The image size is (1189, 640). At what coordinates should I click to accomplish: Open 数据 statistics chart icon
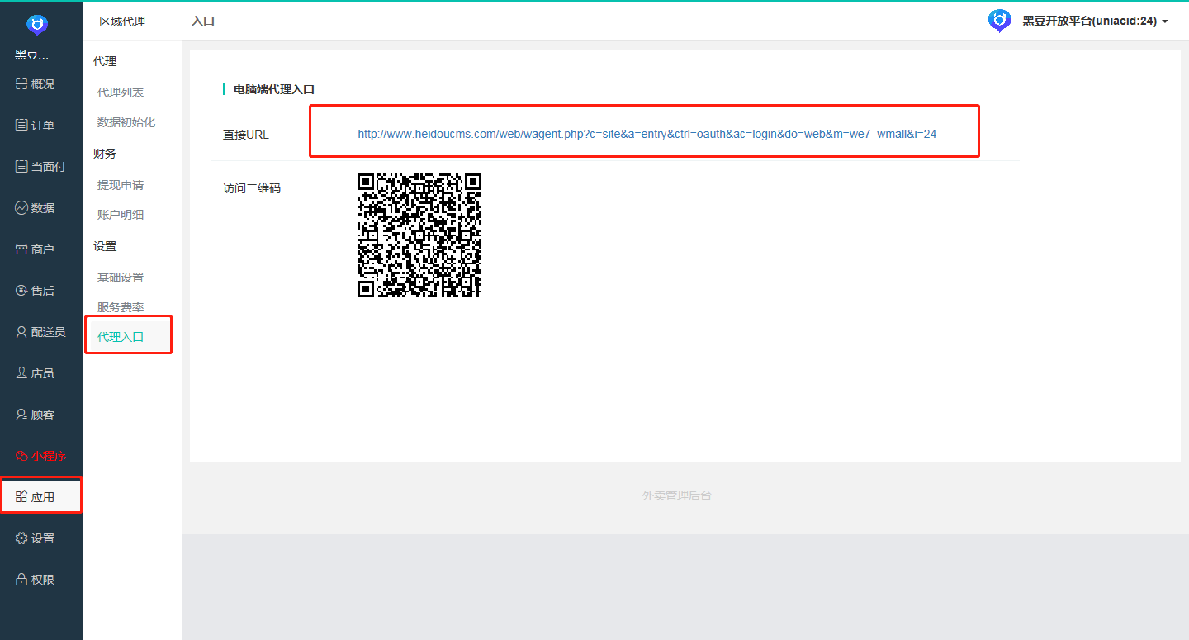(x=21, y=208)
